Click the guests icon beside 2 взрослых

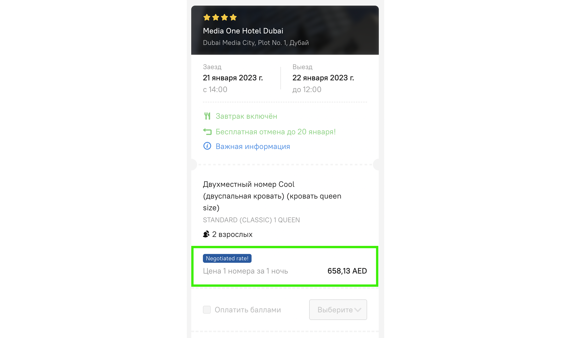pos(206,234)
